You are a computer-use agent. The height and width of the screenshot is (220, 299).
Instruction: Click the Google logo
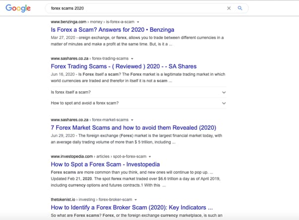point(18,8)
